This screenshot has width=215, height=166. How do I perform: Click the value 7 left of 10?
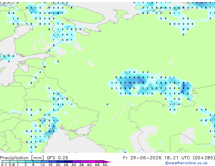pos(125,83)
